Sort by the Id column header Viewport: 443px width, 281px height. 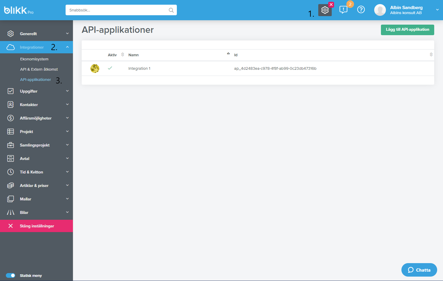tap(236, 55)
